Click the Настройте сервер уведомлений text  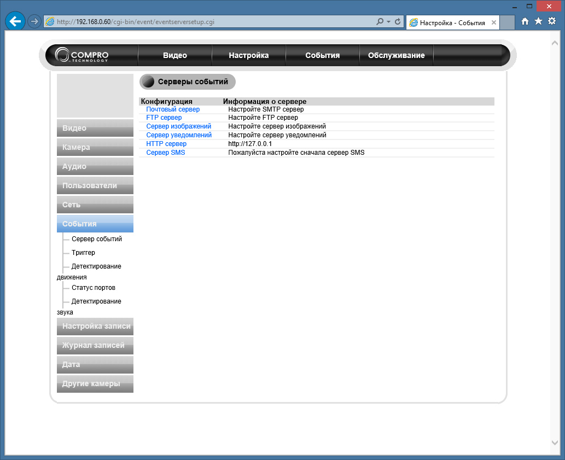coord(277,135)
